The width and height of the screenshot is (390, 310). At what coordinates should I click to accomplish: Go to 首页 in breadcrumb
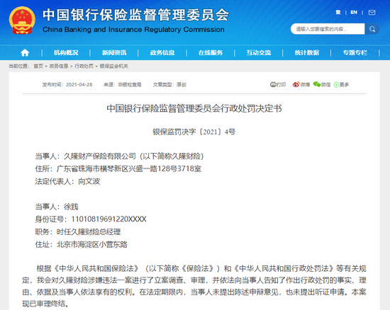tap(38, 66)
